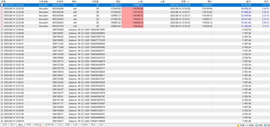The height and width of the screenshot is (127, 270).
Task: Sort by the 止損 (Stop Loss) column header
Action: 132,1
